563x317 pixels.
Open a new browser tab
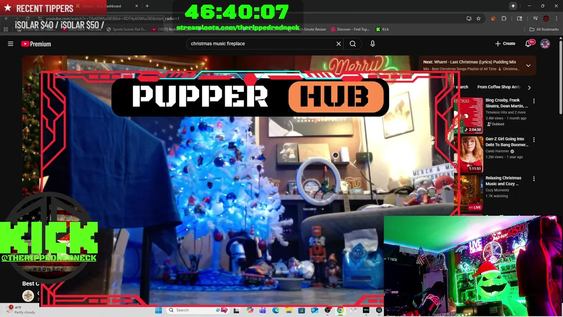(147, 6)
